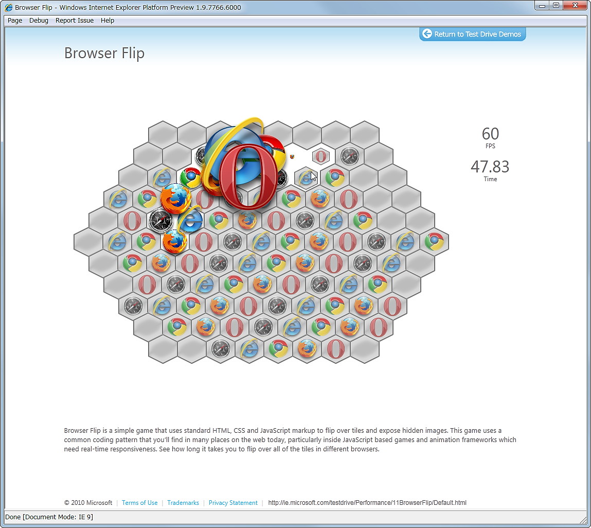Click the Done [Document Mode: IE 9] status
The width and height of the screenshot is (591, 528).
(x=49, y=517)
